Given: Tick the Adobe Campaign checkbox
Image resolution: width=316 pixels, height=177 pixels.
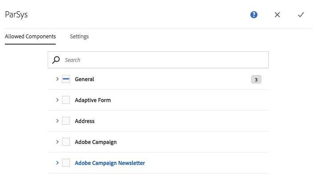Looking at the screenshot, I should 66,142.
